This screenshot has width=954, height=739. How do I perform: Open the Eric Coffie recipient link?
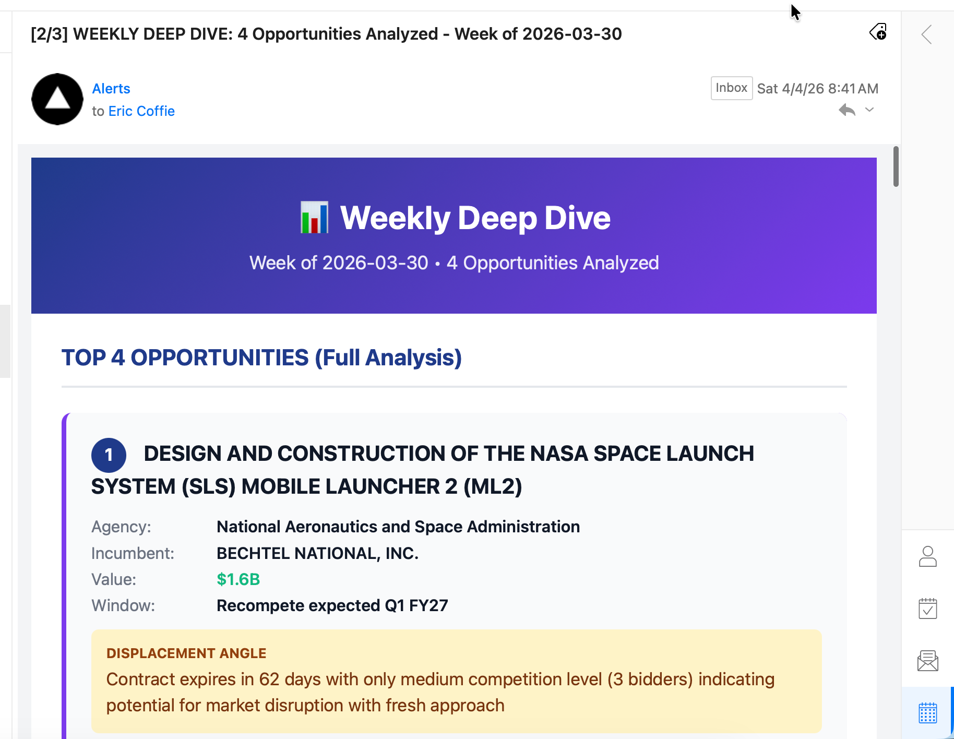141,111
